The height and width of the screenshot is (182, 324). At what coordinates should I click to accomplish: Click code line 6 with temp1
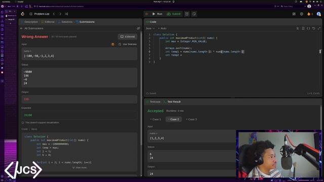coord(205,52)
